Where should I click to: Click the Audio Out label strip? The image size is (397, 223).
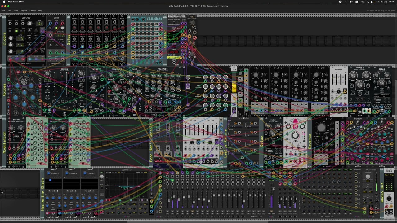click(x=382, y=194)
